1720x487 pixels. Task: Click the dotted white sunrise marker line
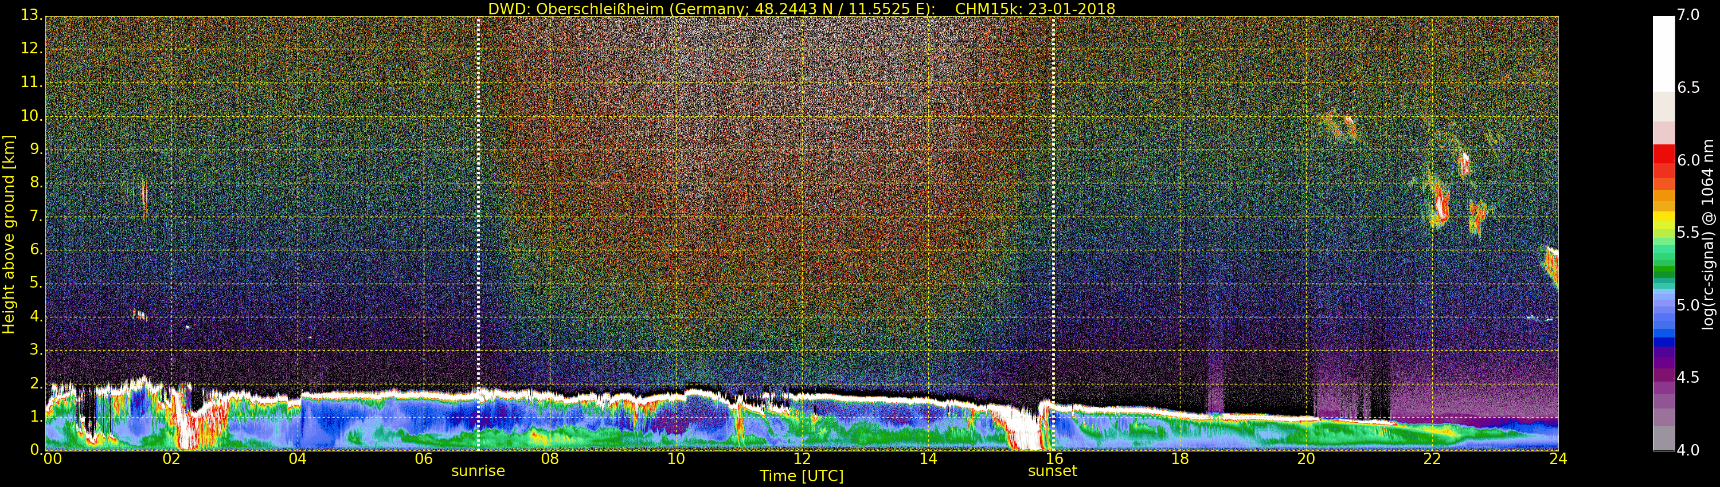[479, 234]
